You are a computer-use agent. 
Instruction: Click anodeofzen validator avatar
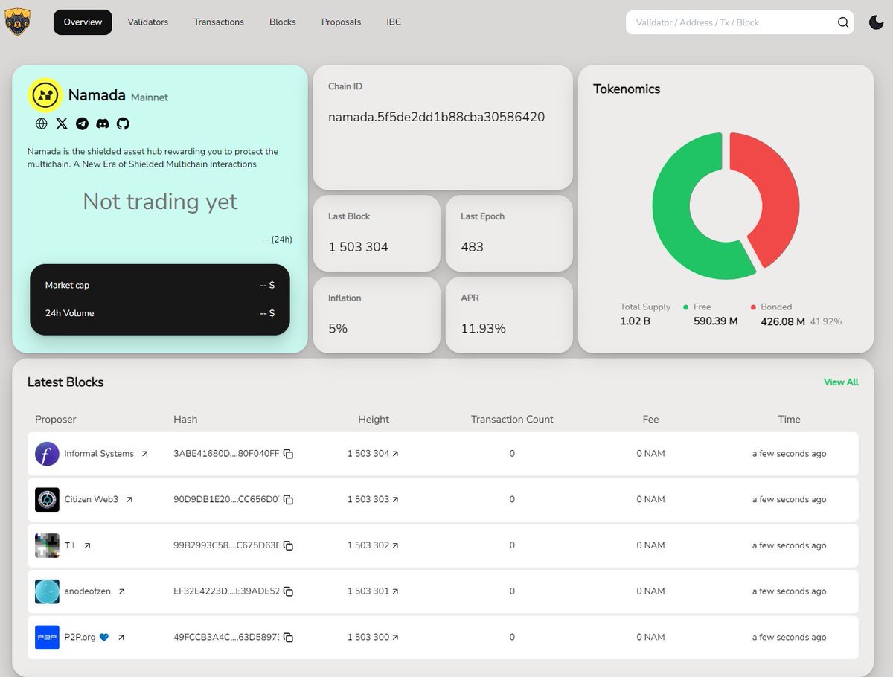coord(47,591)
